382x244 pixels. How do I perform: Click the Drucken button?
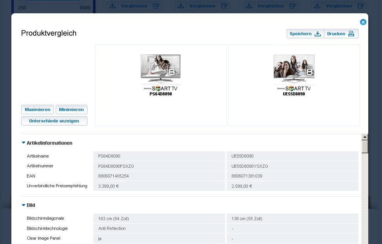tap(341, 34)
